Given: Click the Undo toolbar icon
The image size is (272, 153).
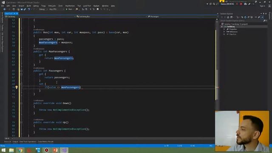Looking at the screenshot, I should point(29,9).
